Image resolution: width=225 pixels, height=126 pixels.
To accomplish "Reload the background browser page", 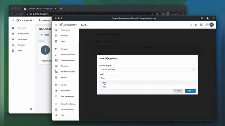I will 21,14.
